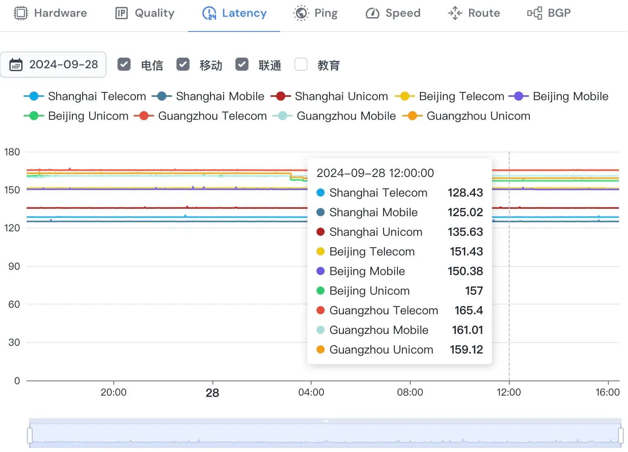
Task: Switch to the Route tab
Action: coord(474,13)
